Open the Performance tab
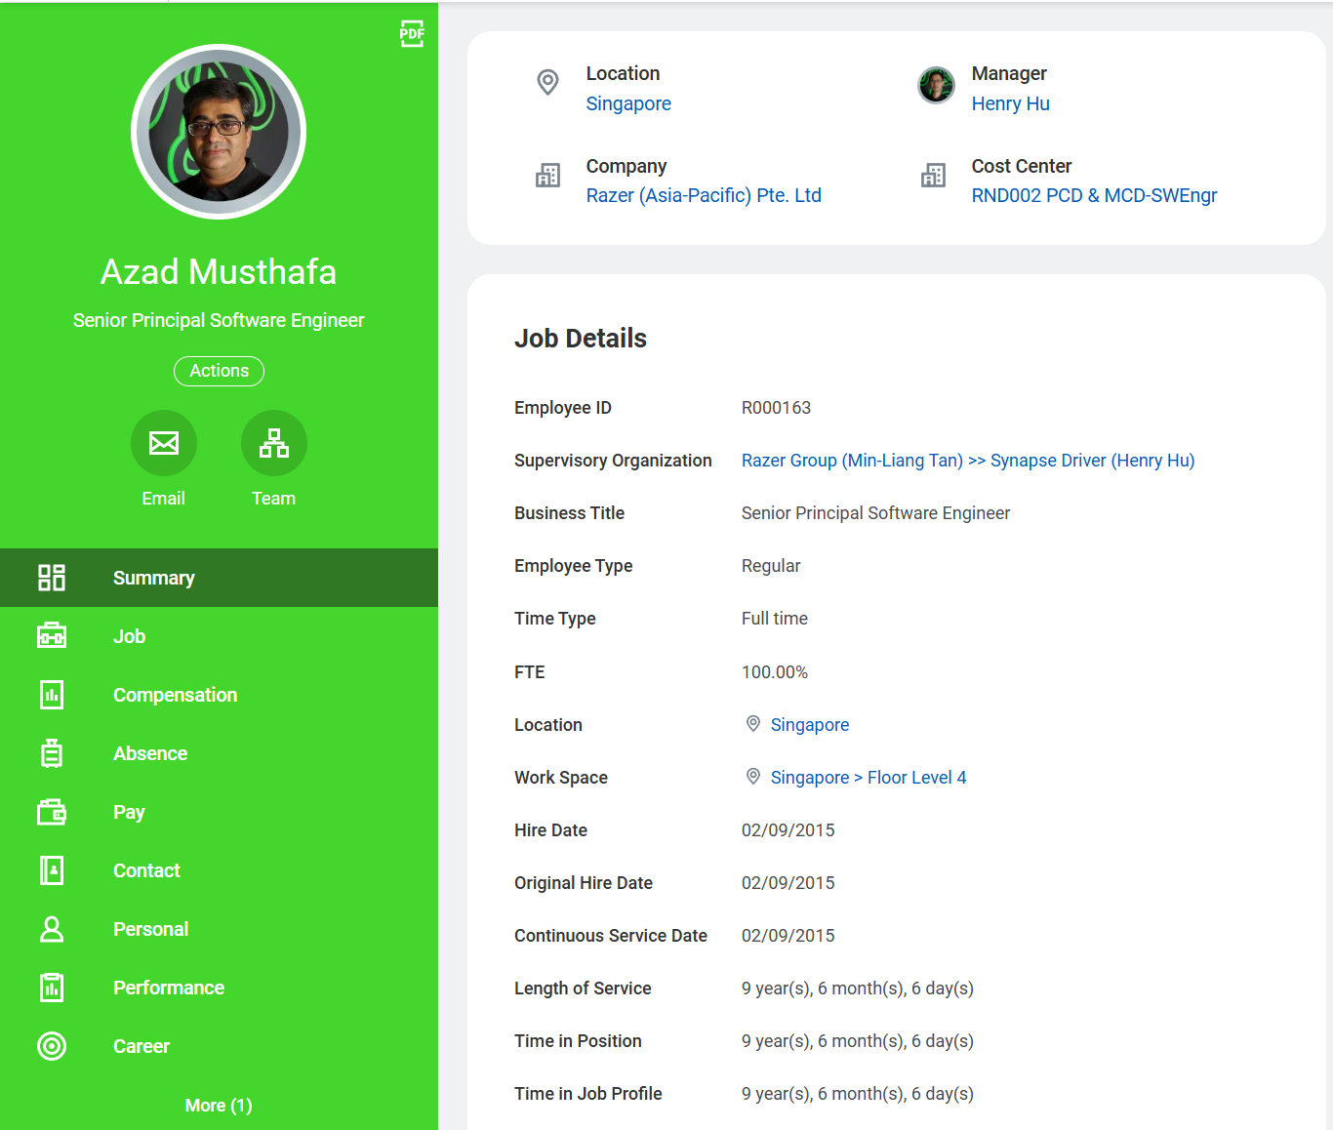 pos(219,988)
